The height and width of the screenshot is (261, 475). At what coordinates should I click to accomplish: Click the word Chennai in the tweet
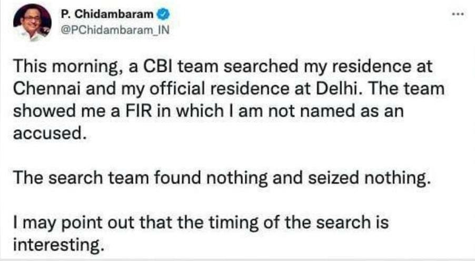47,89
